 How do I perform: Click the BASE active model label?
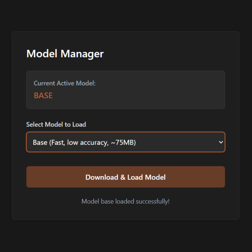(43, 95)
